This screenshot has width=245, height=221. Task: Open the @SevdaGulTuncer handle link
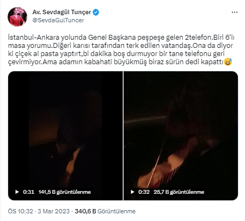point(58,20)
